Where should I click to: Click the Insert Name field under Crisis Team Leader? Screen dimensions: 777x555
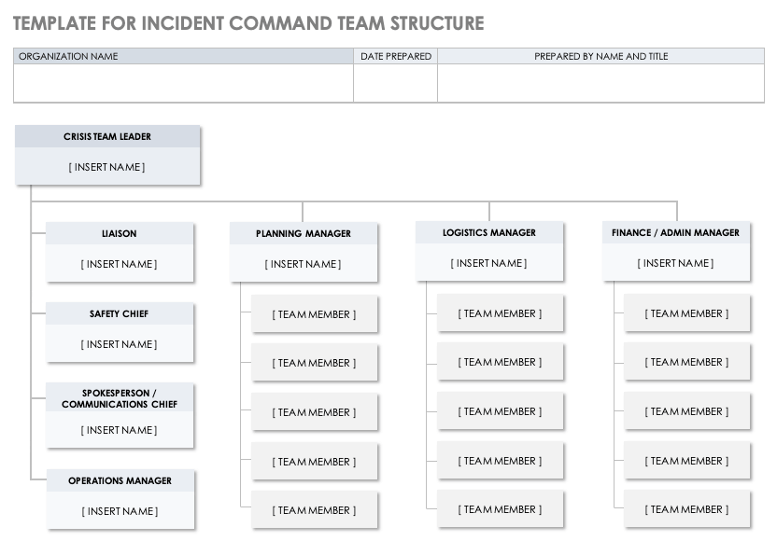coord(107,168)
